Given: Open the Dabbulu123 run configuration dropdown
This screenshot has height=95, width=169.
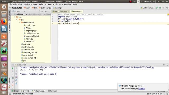Looking at the screenshot, I should [148, 8].
